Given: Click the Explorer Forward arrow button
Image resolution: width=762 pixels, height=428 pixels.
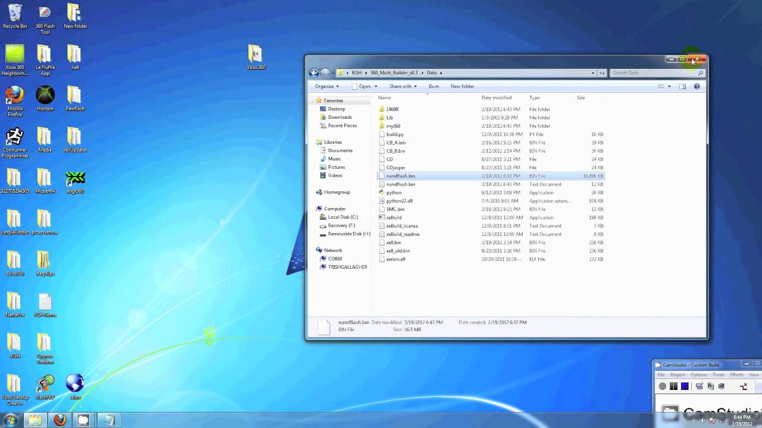Looking at the screenshot, I should click(x=325, y=73).
